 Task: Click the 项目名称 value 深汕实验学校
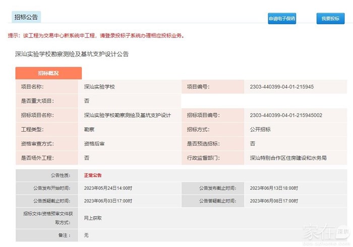coord(99,87)
